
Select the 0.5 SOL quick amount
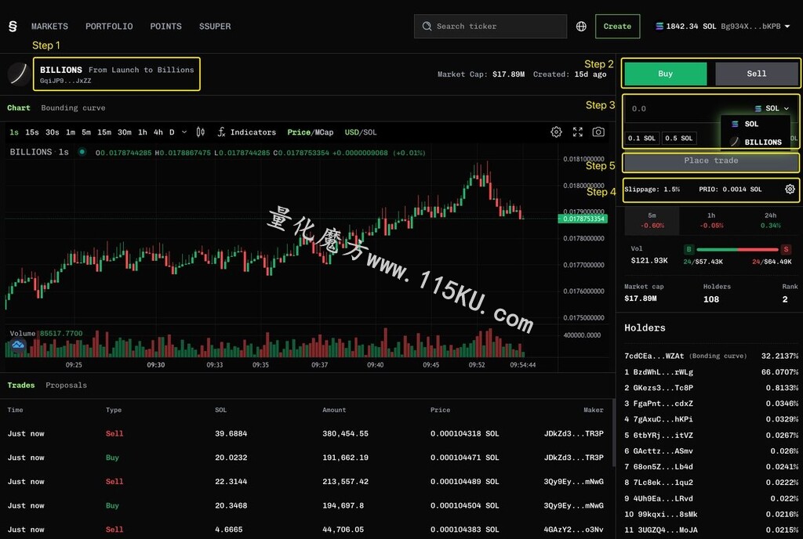[x=678, y=138]
